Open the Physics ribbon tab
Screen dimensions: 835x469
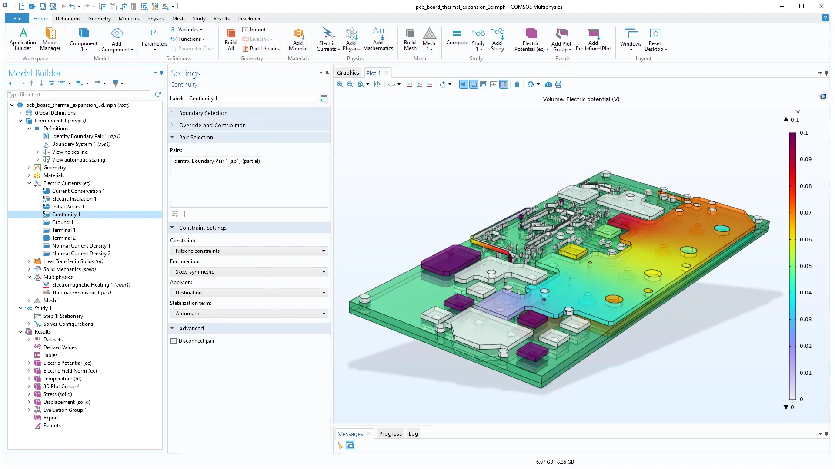[156, 19]
